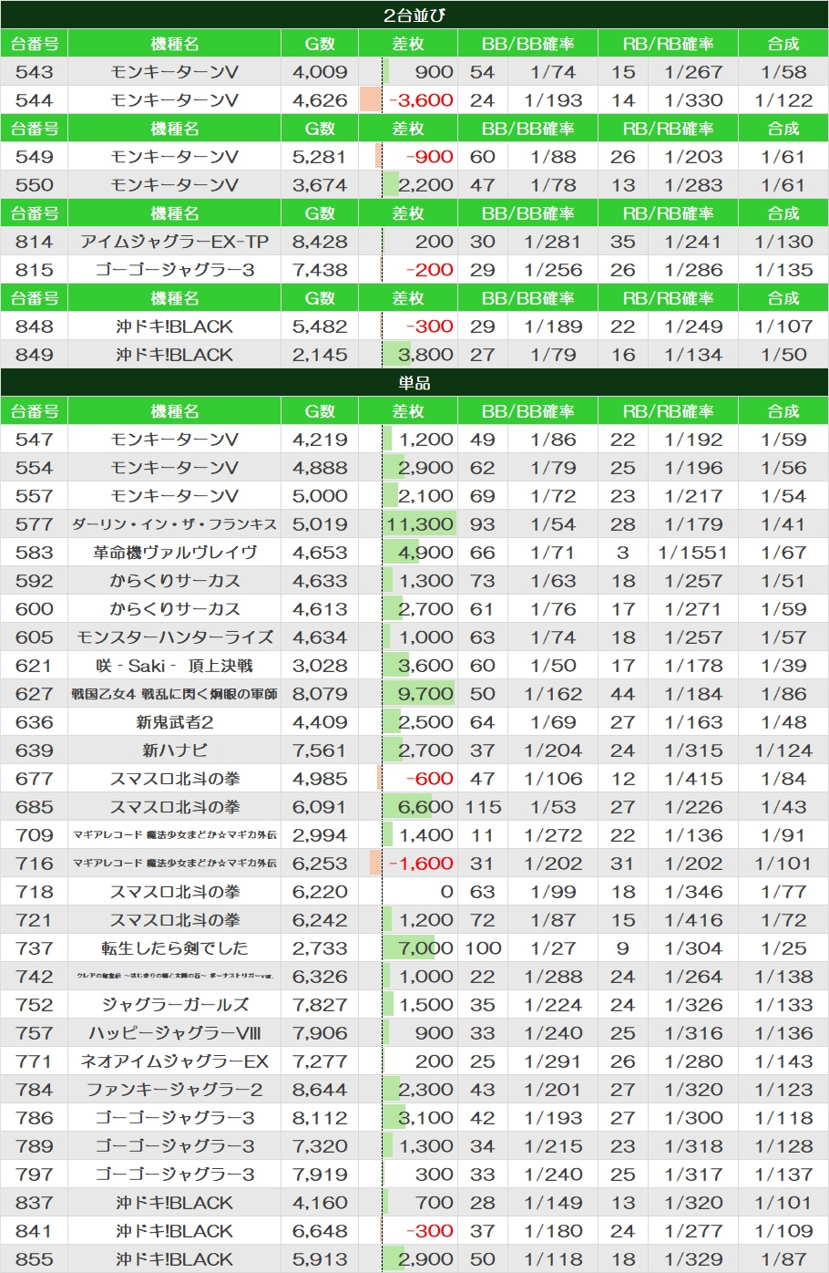
Task: Click the 1/50 合成 value in row 849
Action: [x=783, y=355]
